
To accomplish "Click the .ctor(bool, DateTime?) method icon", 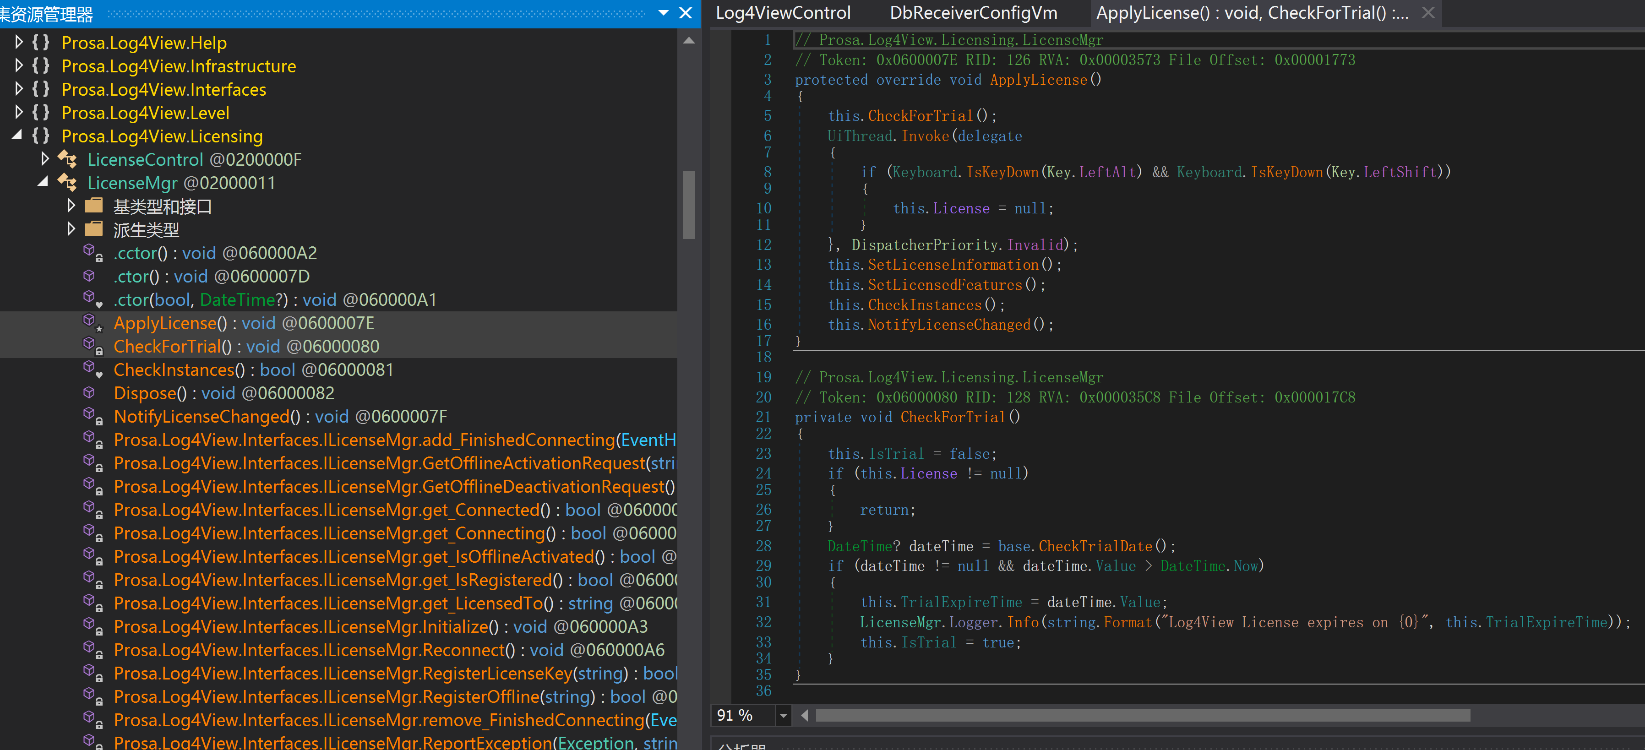I will (93, 299).
